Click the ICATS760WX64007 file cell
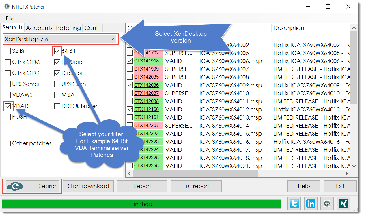This screenshot has width=366, height=220. 224,69
